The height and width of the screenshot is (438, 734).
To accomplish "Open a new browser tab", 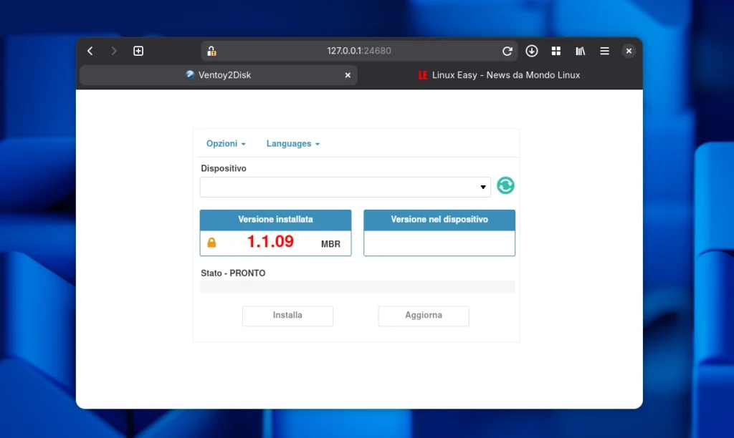I will point(138,51).
